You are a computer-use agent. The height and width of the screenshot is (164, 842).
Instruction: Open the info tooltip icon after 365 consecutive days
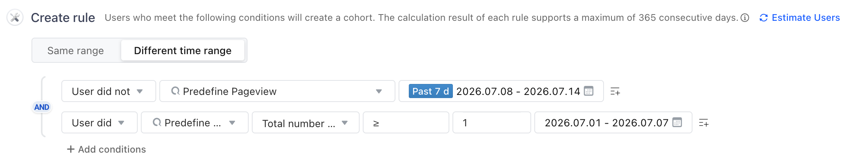pos(745,18)
